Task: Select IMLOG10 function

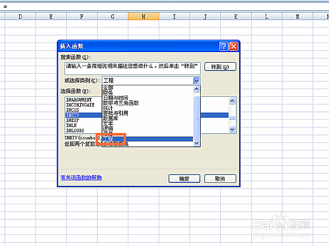Action: [x=75, y=130]
